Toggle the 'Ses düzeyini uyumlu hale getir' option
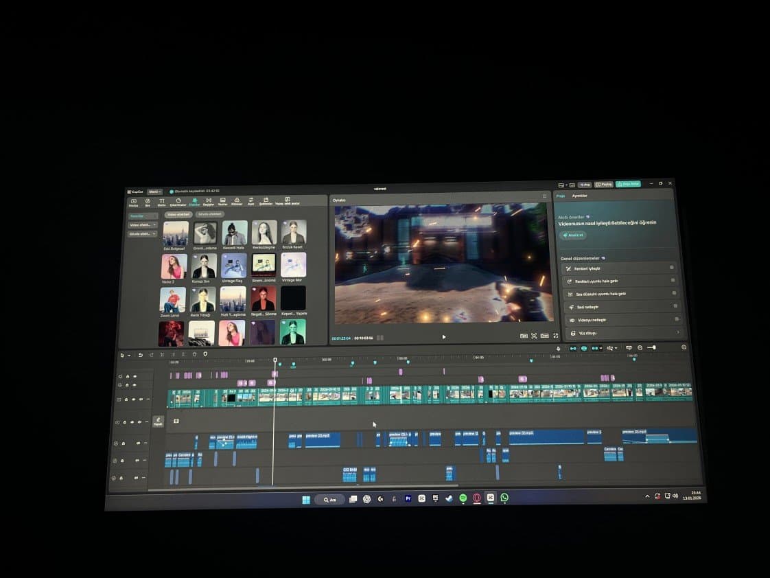The image size is (770, 578). click(674, 293)
